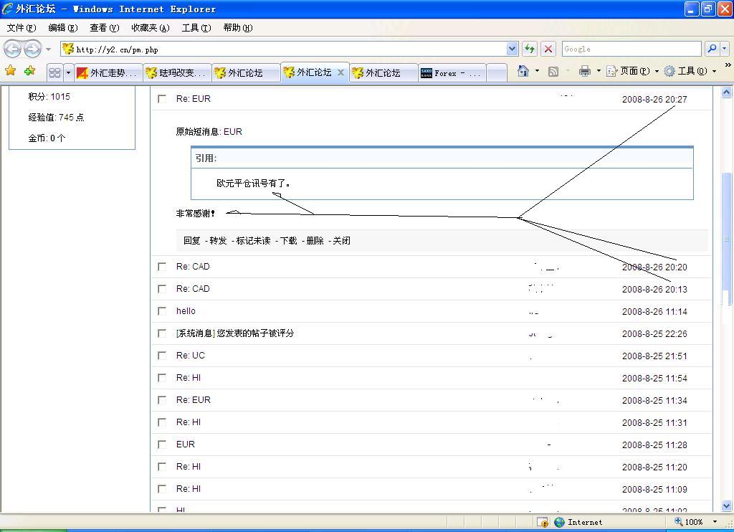Click the vertical scrollbar thumb

727,239
